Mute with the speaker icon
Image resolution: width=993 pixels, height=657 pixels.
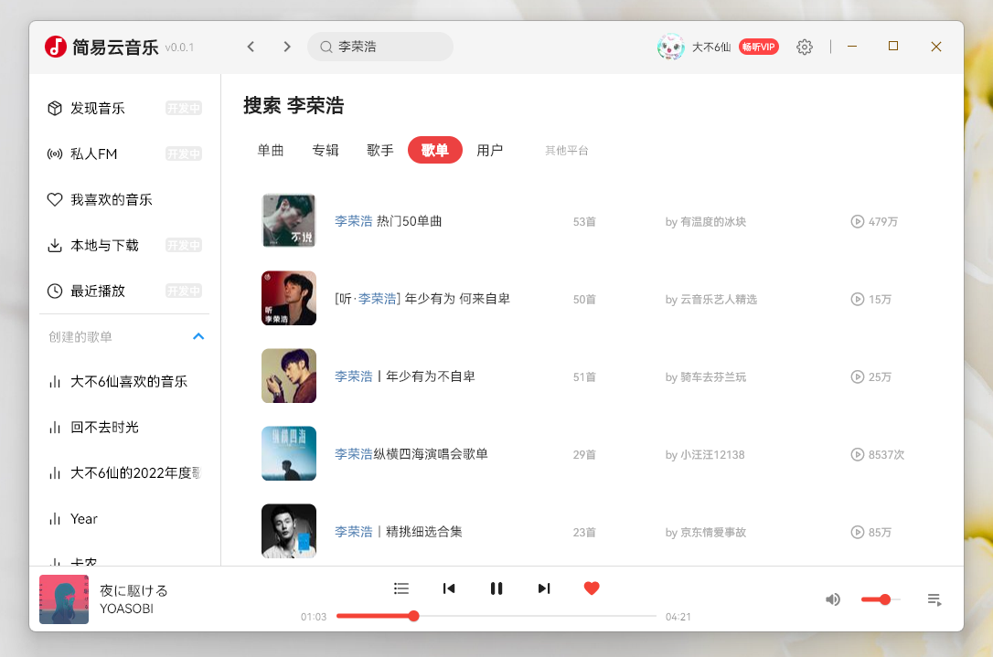click(833, 599)
